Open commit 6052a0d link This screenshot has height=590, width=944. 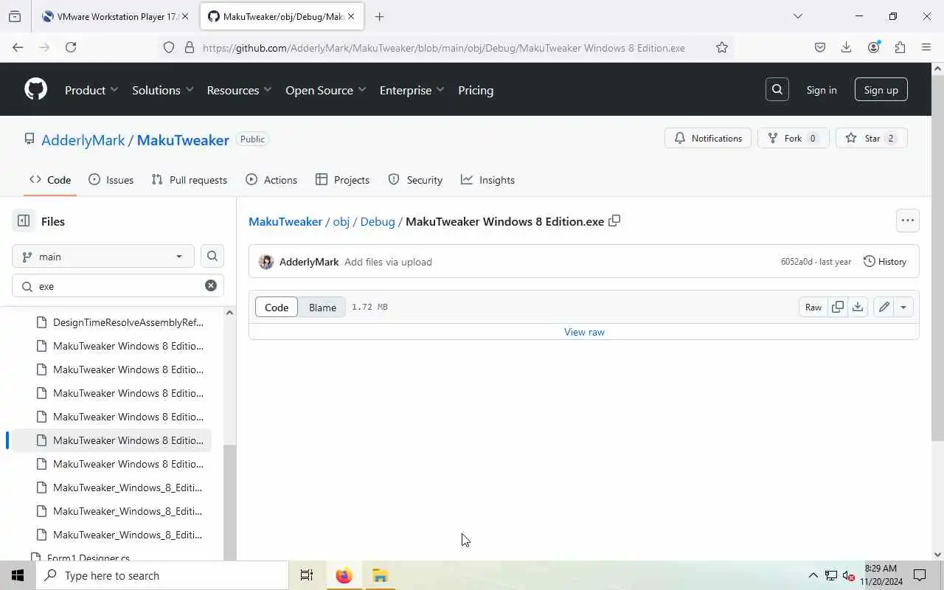pos(796,262)
